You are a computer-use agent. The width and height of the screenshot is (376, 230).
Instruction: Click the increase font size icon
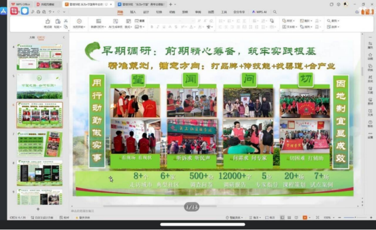pyautogui.click(x=199, y=21)
